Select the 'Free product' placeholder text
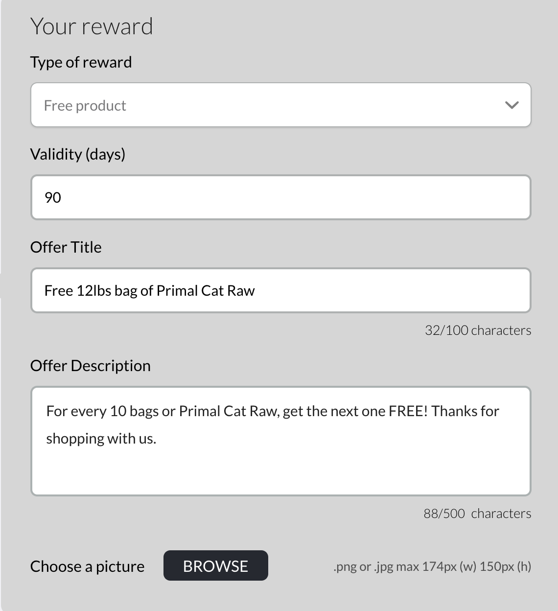558x611 pixels. (85, 106)
